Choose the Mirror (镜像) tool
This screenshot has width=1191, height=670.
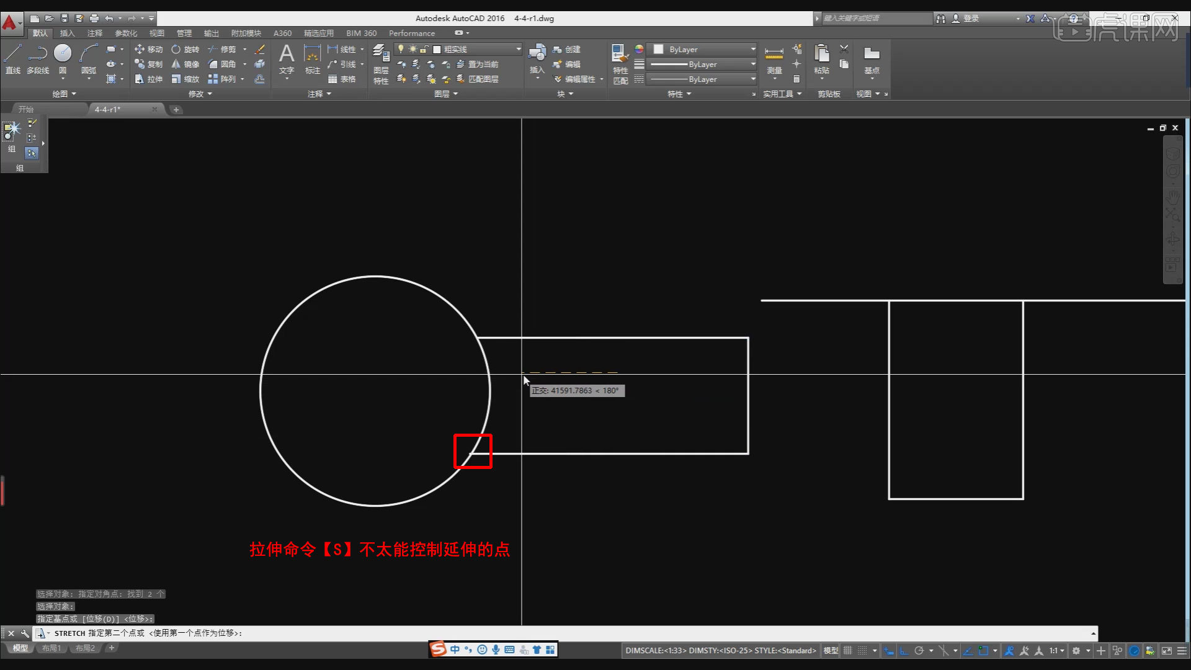(x=185, y=64)
